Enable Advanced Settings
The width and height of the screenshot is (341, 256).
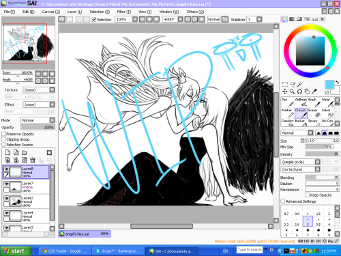283,201
